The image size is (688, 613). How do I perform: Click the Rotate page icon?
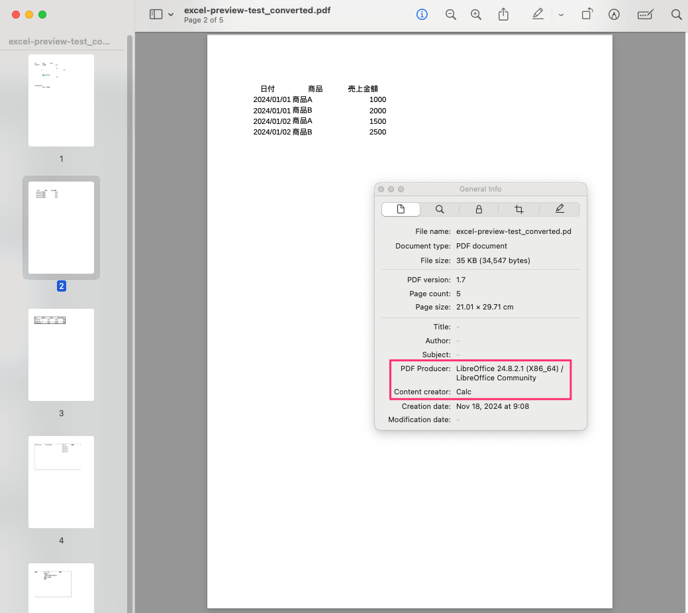587,14
